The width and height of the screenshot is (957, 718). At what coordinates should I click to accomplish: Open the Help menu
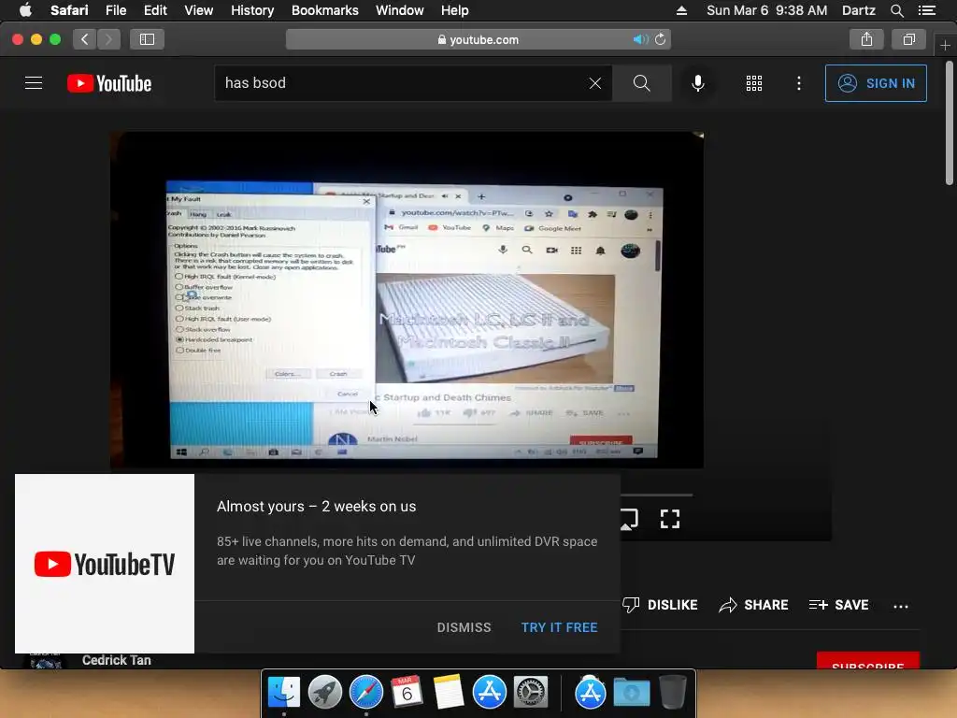455,10
